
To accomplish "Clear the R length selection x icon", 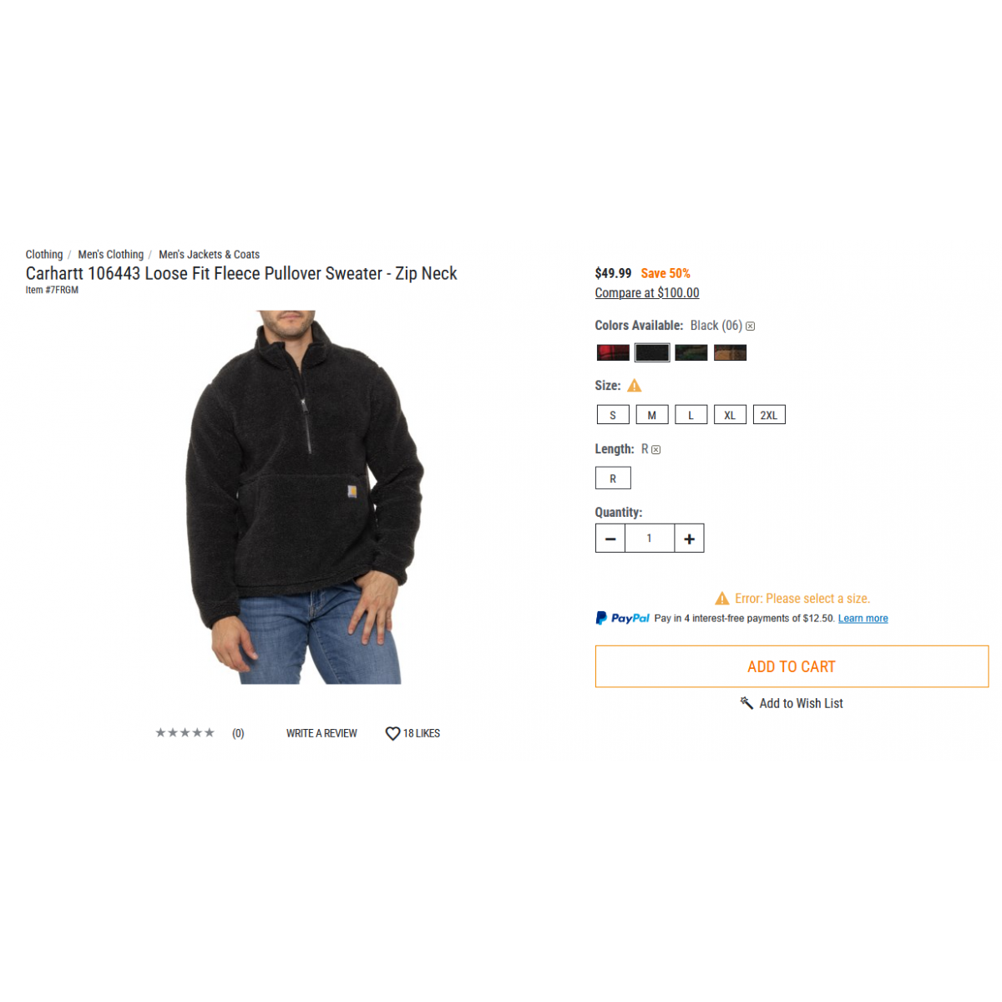I will tap(656, 450).
